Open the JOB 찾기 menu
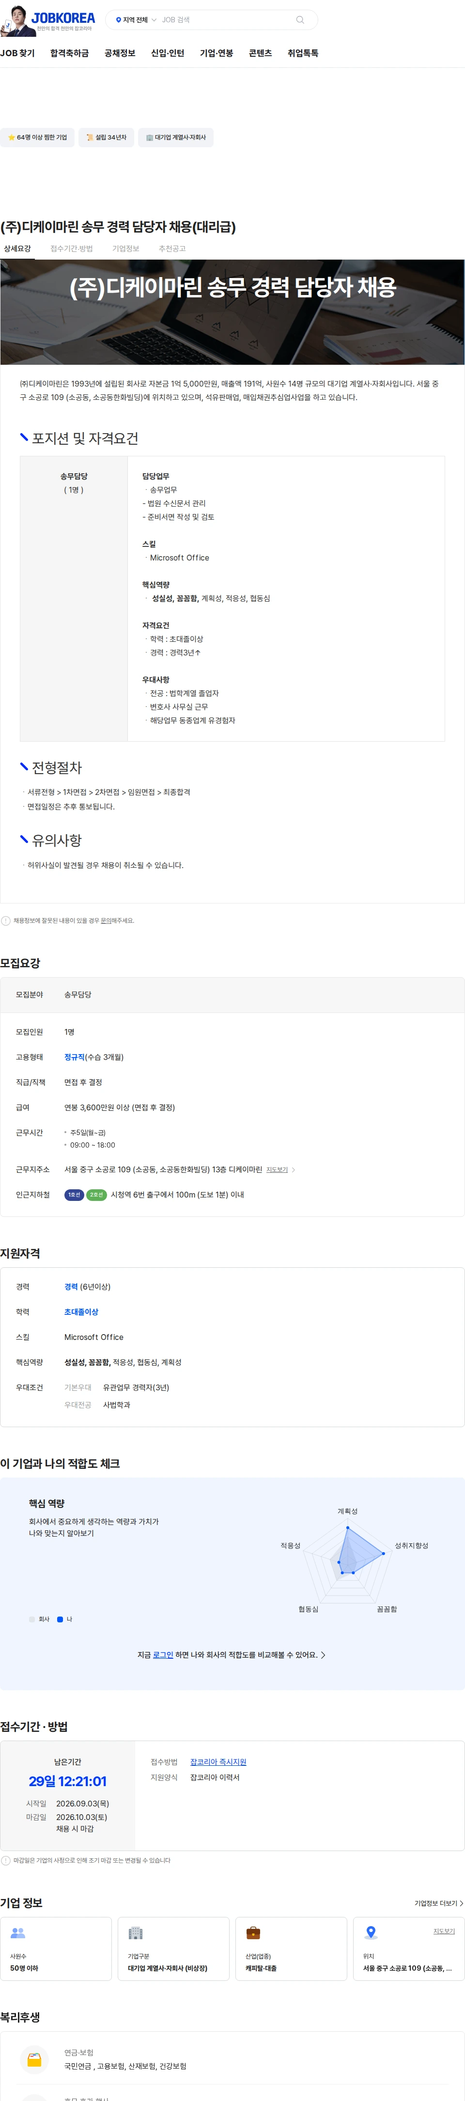 (x=18, y=53)
